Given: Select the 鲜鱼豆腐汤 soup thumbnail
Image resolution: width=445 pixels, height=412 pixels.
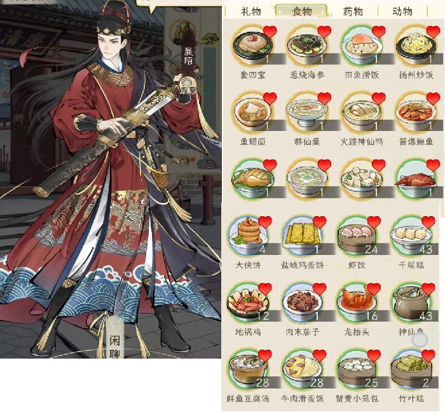Looking at the screenshot, I should [248, 369].
